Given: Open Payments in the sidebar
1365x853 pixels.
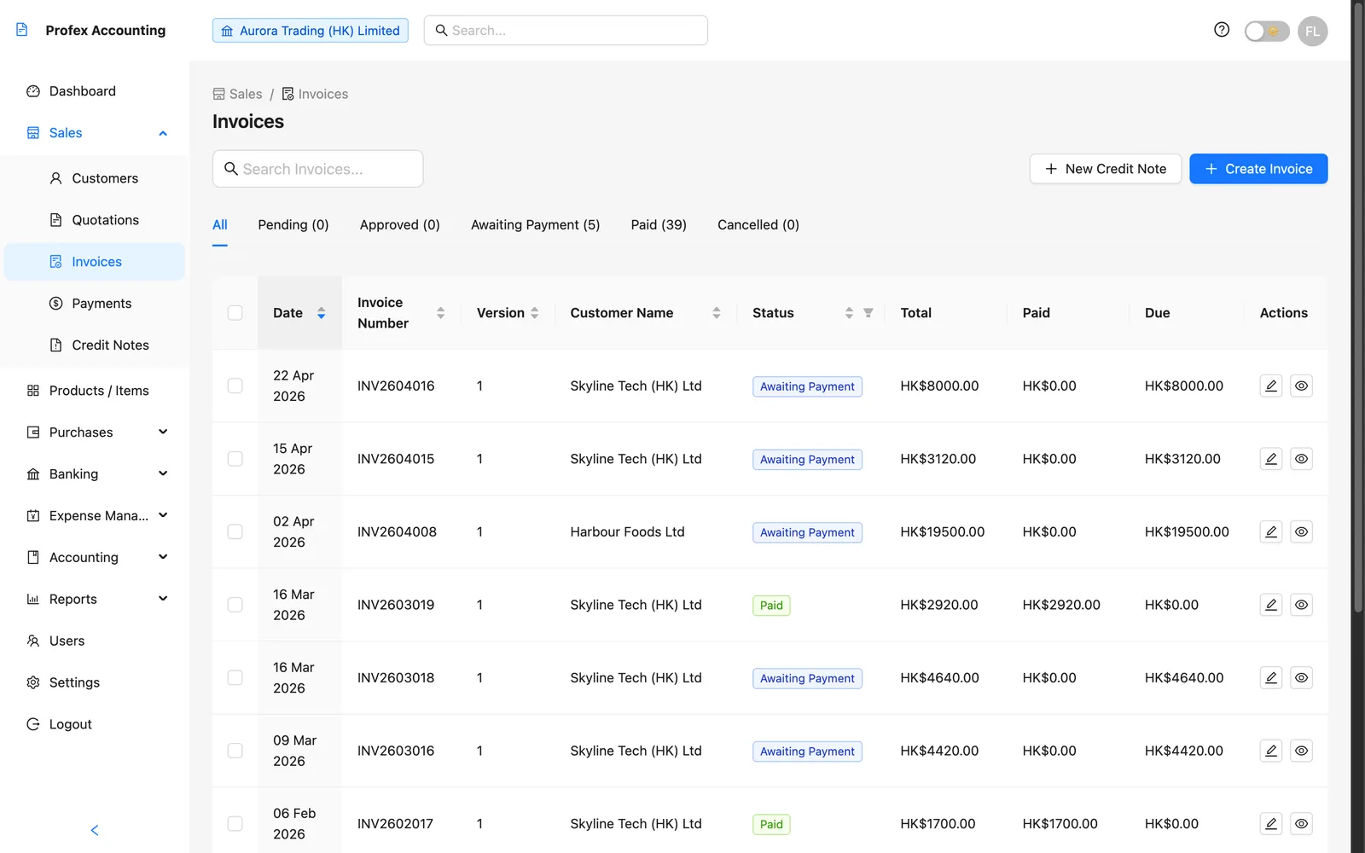Looking at the screenshot, I should click(95, 304).
